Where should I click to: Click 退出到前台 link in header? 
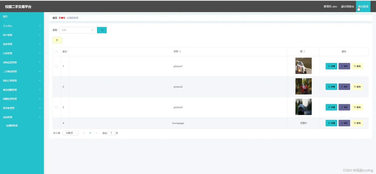[x=348, y=6]
